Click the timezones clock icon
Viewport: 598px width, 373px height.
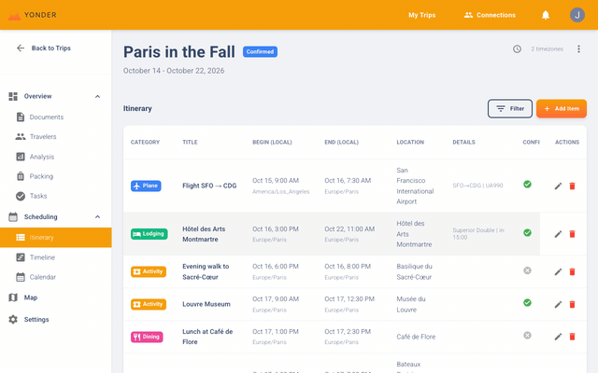coord(518,49)
